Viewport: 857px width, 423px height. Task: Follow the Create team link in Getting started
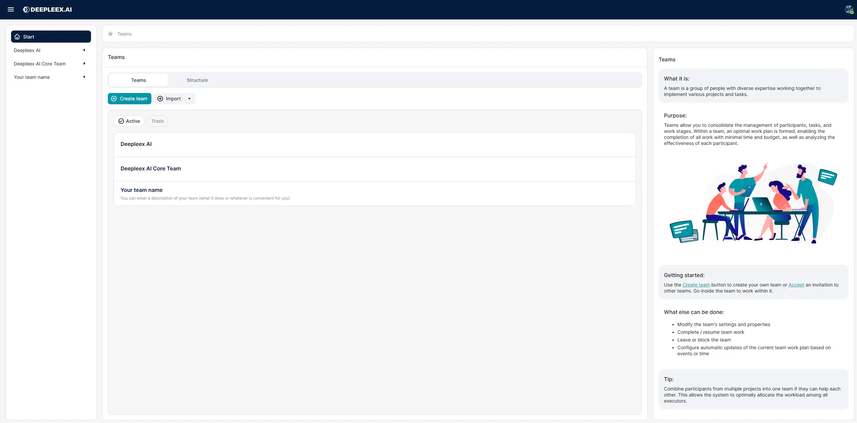point(696,285)
